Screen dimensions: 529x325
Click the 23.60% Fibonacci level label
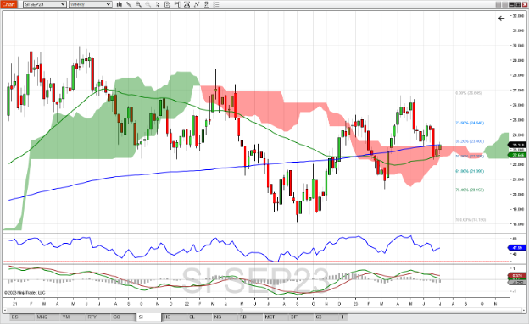(x=470, y=123)
